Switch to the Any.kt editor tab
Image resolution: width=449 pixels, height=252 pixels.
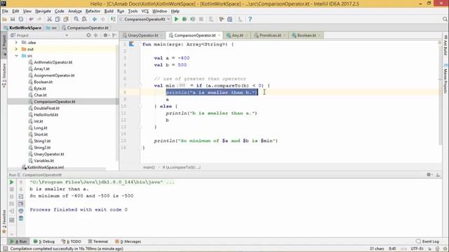(x=237, y=35)
